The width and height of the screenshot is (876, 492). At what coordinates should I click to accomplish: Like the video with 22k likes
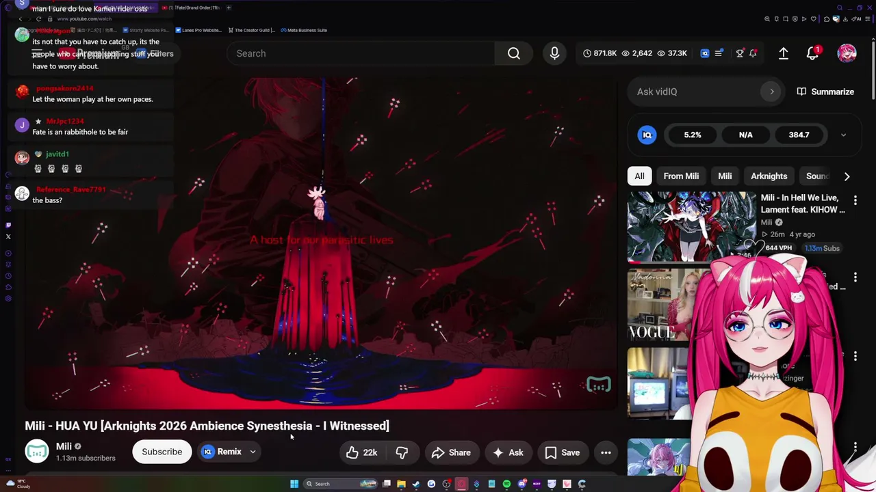tap(361, 452)
